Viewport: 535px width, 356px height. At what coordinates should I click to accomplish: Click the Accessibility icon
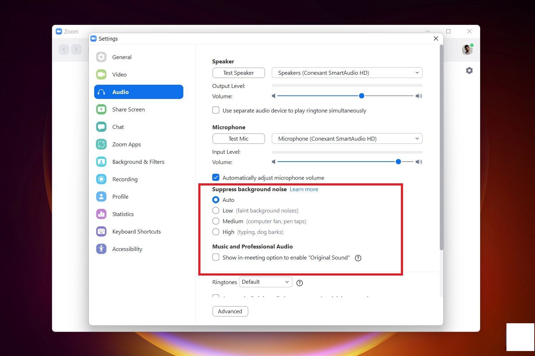[x=101, y=249]
